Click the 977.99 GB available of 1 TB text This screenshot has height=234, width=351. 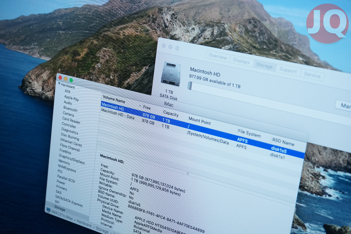215,81
